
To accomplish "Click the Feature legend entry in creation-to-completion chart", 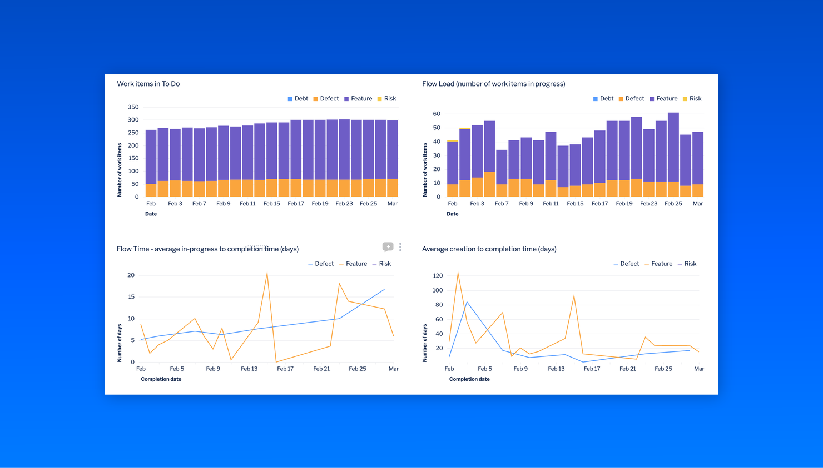I will click(662, 264).
